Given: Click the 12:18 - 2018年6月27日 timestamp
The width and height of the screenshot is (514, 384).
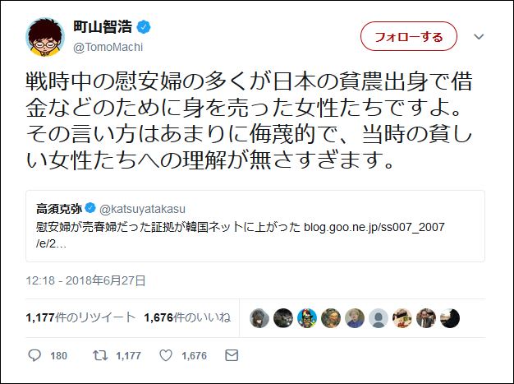Looking at the screenshot, I should coord(86,281).
